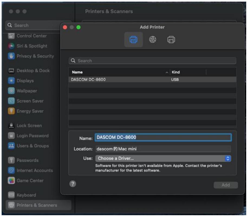Select the DASCOM DC-8600 printer row
247x216 pixels.
[x=152, y=80]
